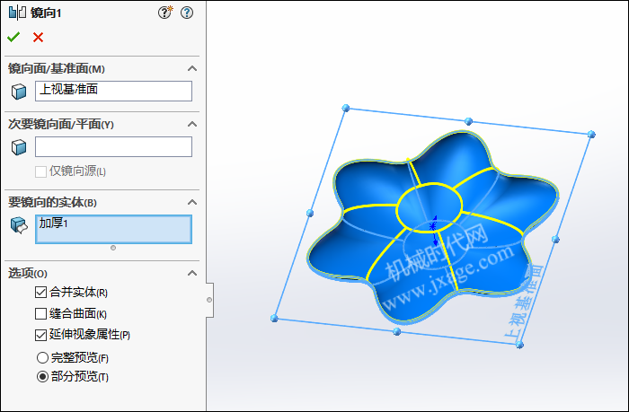This screenshot has height=412, width=629.
Task: Collapse the 次要镜向面/平面(Y) section
Action: click(192, 124)
